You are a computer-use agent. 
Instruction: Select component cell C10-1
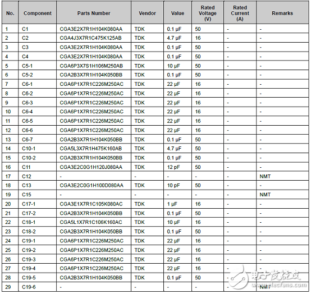38,149
